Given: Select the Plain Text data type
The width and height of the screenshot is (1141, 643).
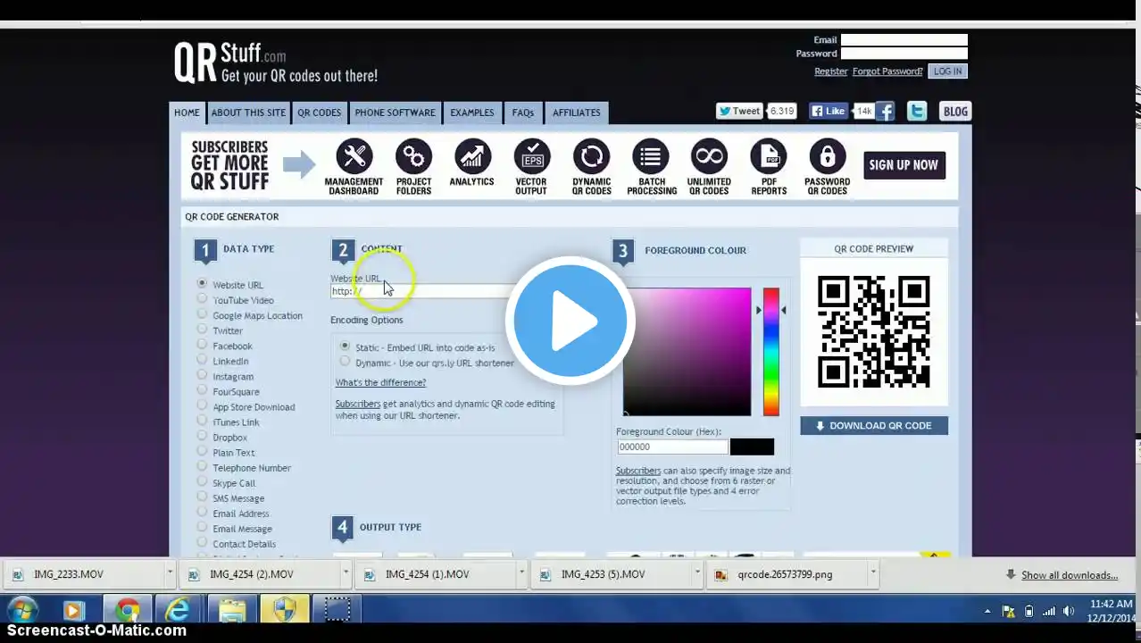Looking at the screenshot, I should point(202,452).
